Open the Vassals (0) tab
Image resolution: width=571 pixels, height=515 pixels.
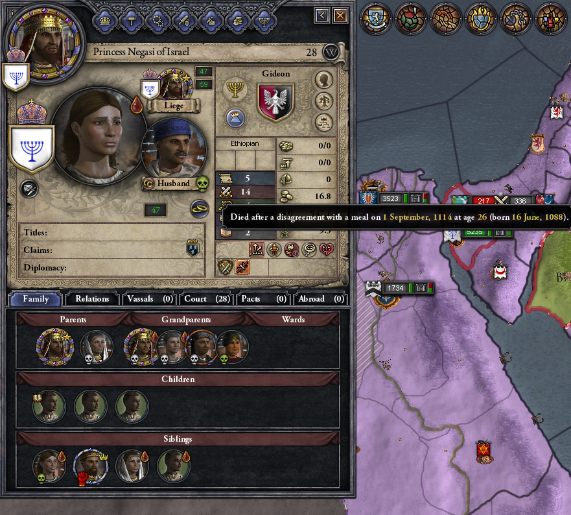(x=150, y=299)
